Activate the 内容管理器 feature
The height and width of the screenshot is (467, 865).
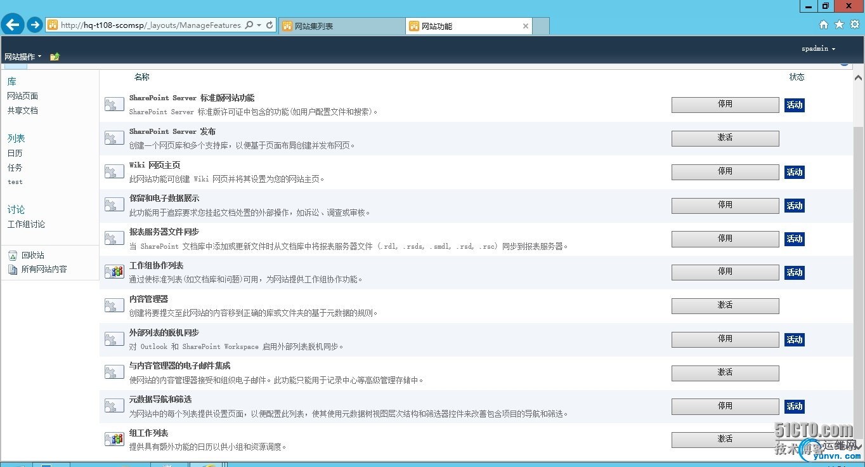tap(725, 306)
